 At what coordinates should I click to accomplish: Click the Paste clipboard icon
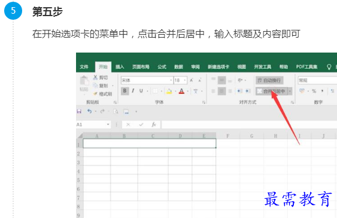(x=84, y=81)
